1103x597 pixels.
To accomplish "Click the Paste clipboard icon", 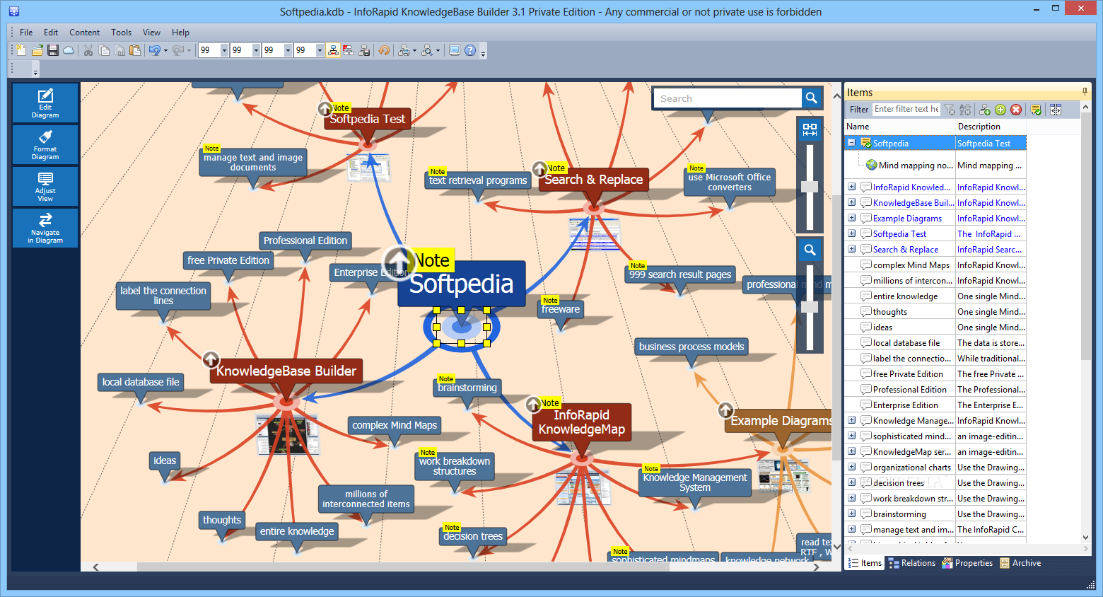I will 134,50.
